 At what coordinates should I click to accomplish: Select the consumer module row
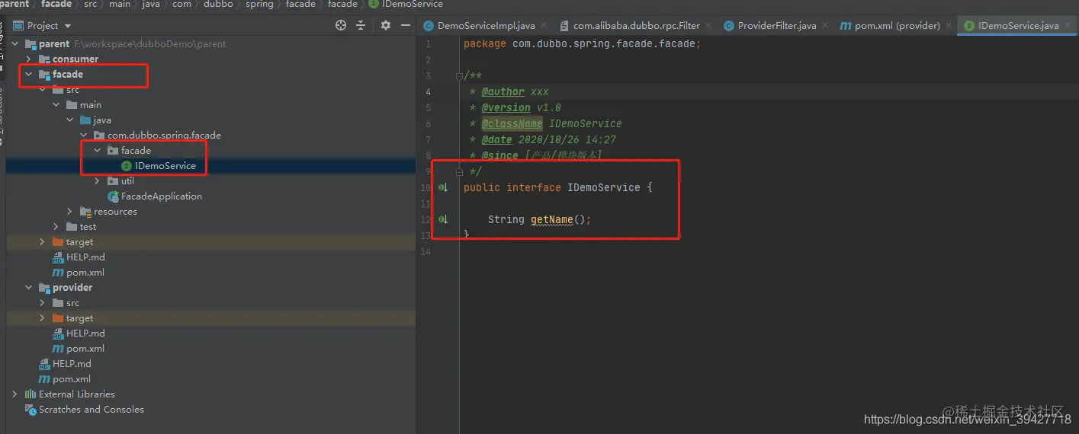click(210, 59)
